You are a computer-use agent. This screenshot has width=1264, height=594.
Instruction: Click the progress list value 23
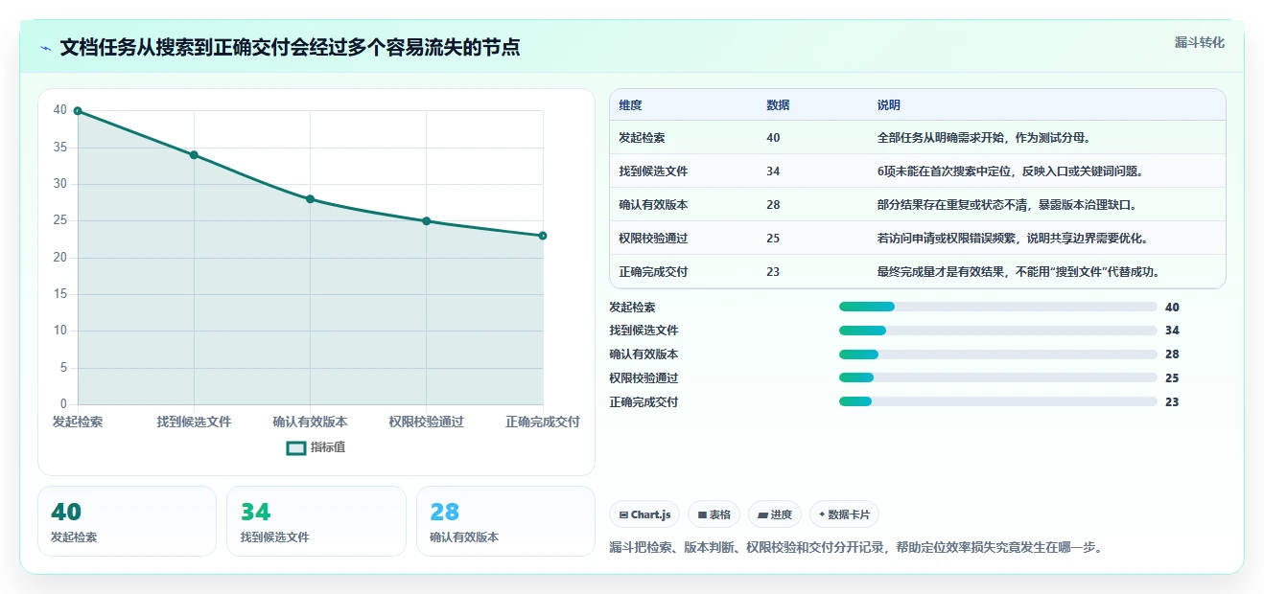pos(1172,402)
